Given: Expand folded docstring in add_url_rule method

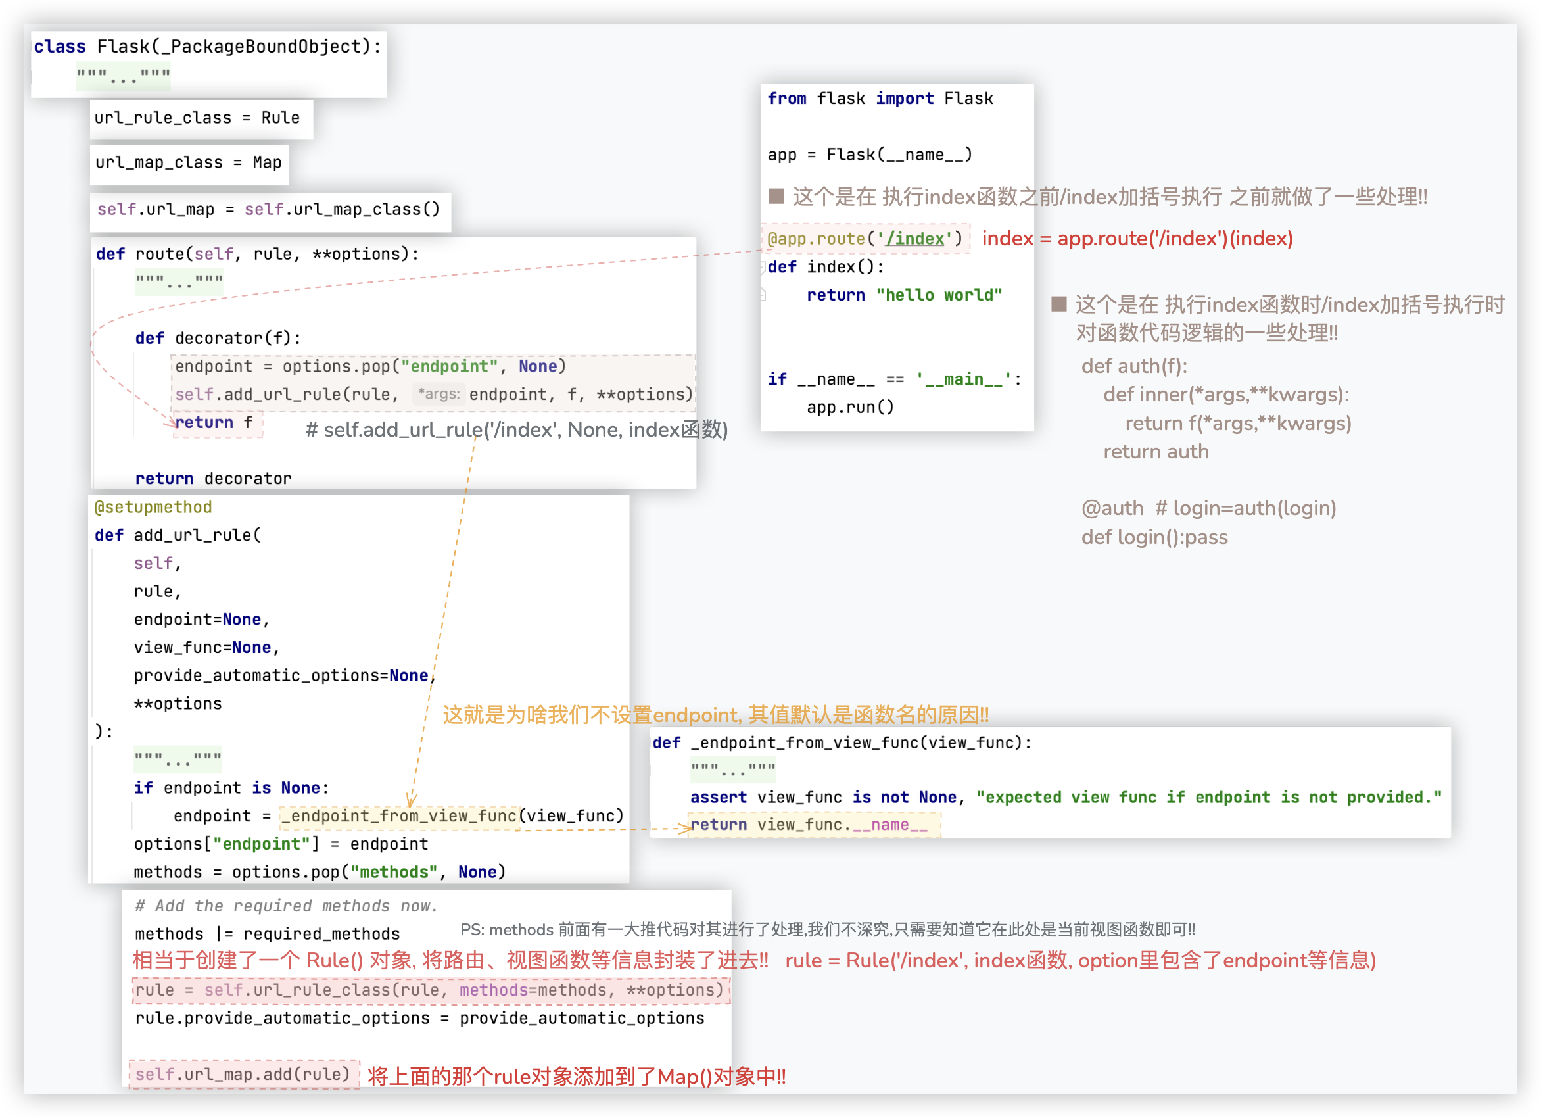Looking at the screenshot, I should coord(178,758).
